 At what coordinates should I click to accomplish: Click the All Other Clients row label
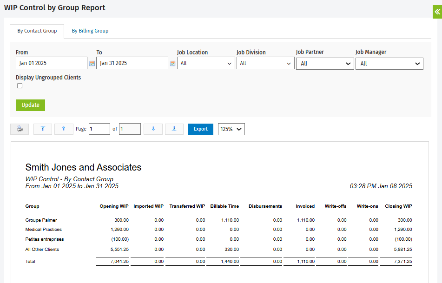[x=42, y=250]
